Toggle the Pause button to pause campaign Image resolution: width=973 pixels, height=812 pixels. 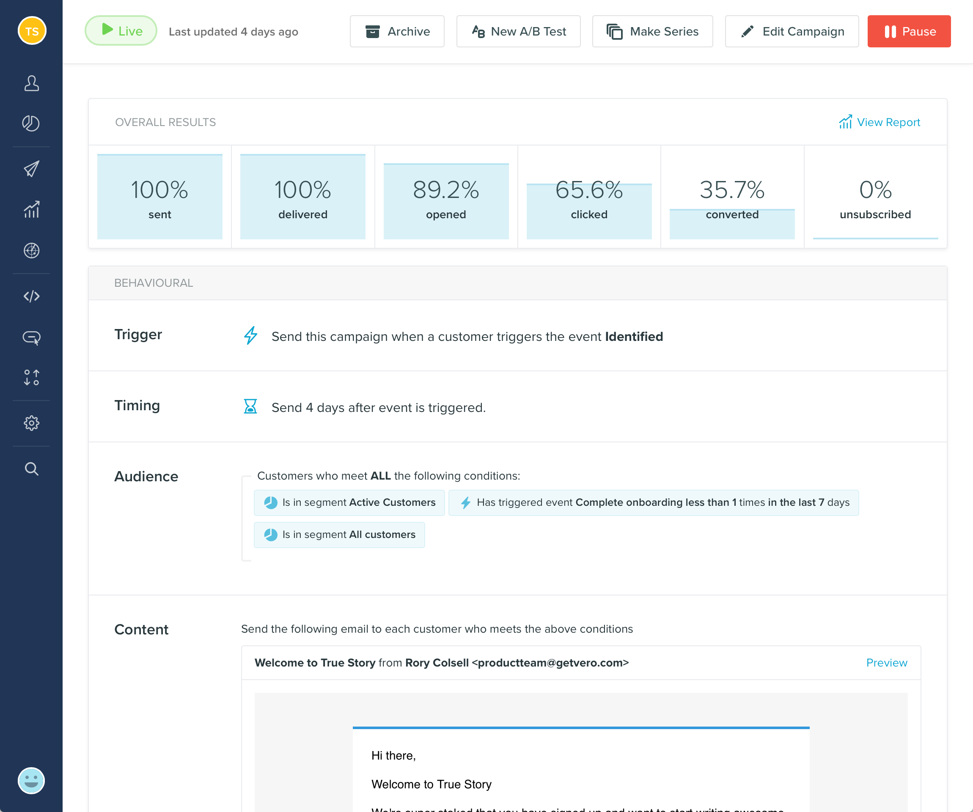pos(910,31)
